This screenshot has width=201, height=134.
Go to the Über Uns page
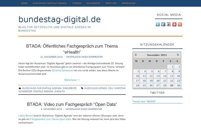pos(111,3)
